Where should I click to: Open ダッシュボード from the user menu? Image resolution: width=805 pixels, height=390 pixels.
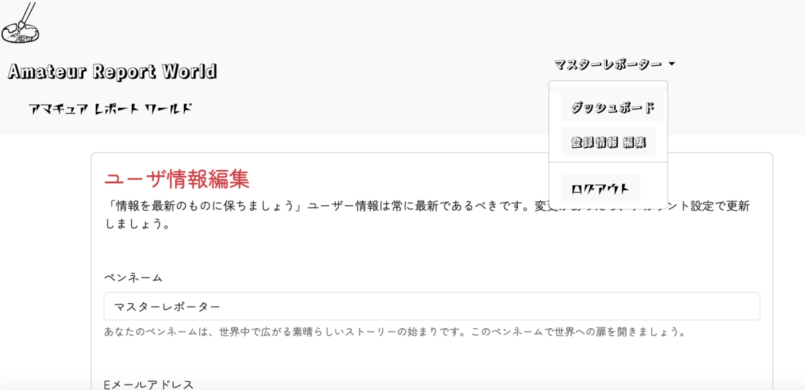[609, 107]
